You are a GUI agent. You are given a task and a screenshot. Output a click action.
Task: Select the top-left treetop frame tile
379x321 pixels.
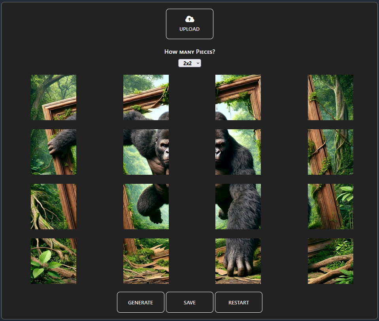53,97
